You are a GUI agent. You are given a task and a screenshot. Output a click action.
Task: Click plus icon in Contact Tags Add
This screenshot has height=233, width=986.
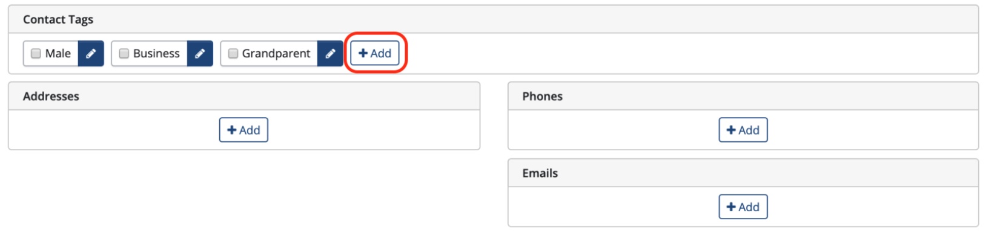pyautogui.click(x=363, y=53)
